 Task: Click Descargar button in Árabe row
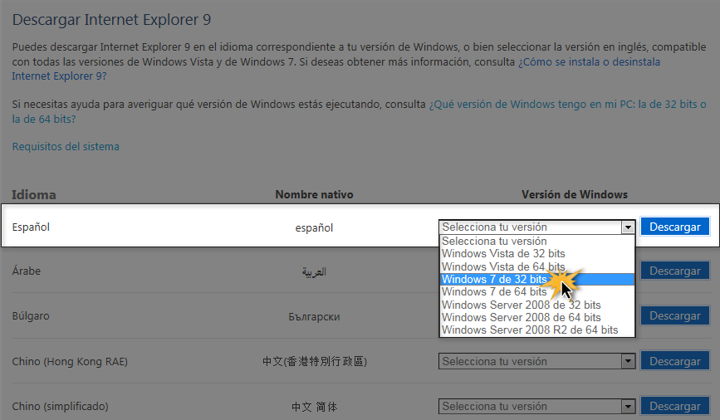675,271
